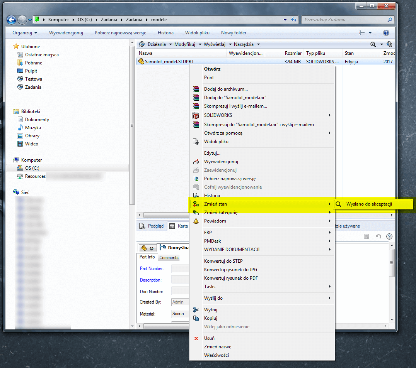Screen dimensions: 416x368
Task: Click the Wyewidencjonuj check-out icon in context menu
Action: (196, 162)
